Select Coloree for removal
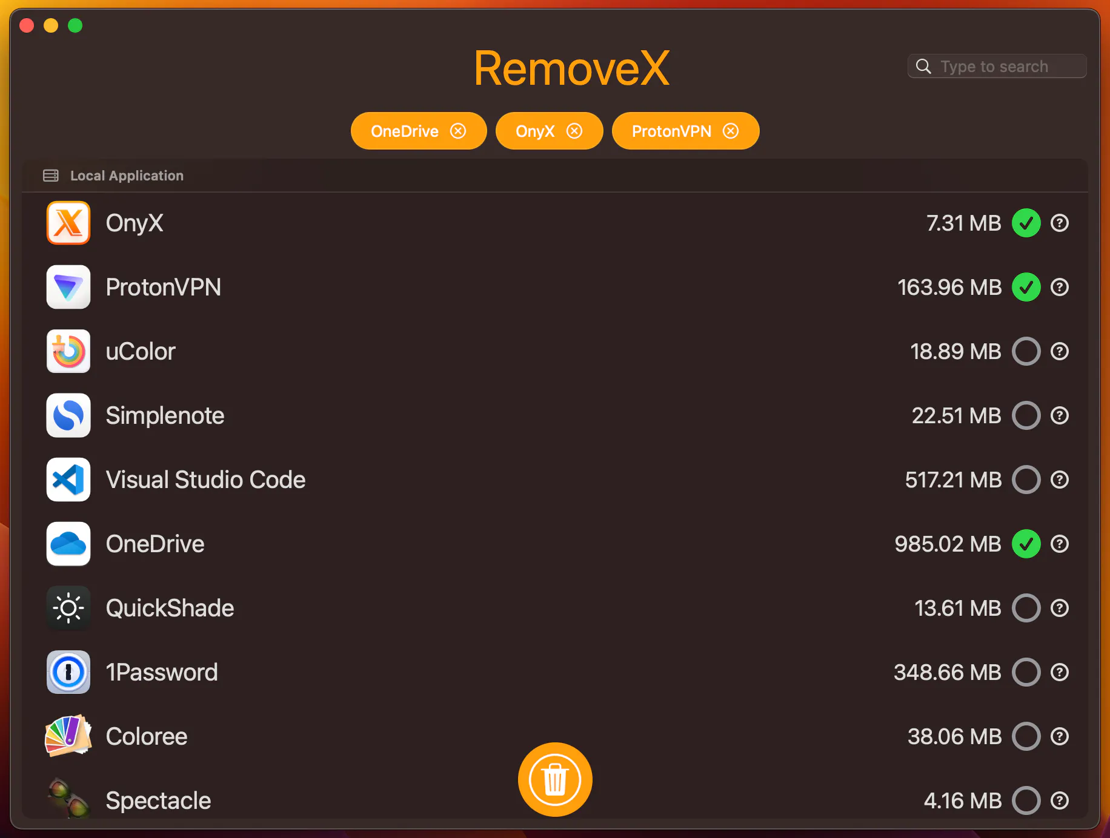The height and width of the screenshot is (838, 1110). click(1026, 736)
